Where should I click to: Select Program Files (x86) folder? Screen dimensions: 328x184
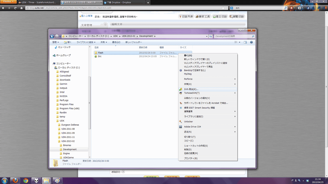pos(69,108)
